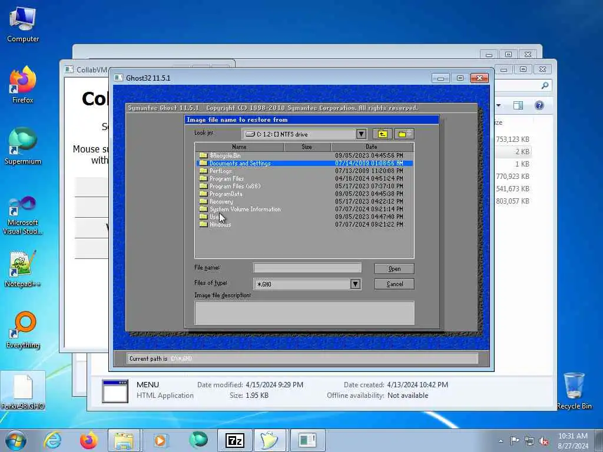Launch Internet Explorer from taskbar
This screenshot has height=452, width=603.
52,440
